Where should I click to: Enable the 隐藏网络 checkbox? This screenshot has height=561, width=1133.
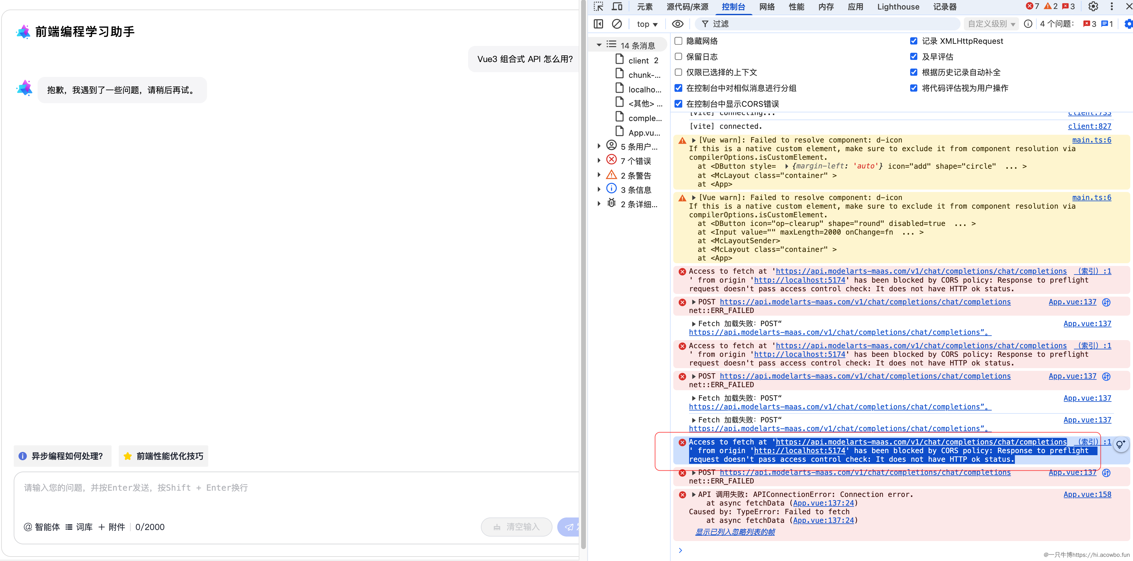tap(678, 41)
